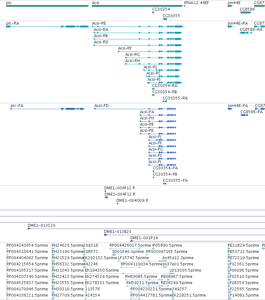
Task: Select the CG30354-RB transcript label
Action: (164, 92)
